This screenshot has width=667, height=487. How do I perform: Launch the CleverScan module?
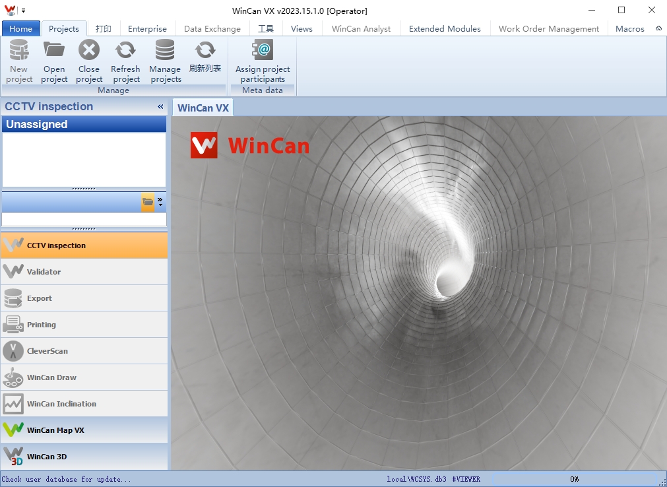pyautogui.click(x=84, y=351)
